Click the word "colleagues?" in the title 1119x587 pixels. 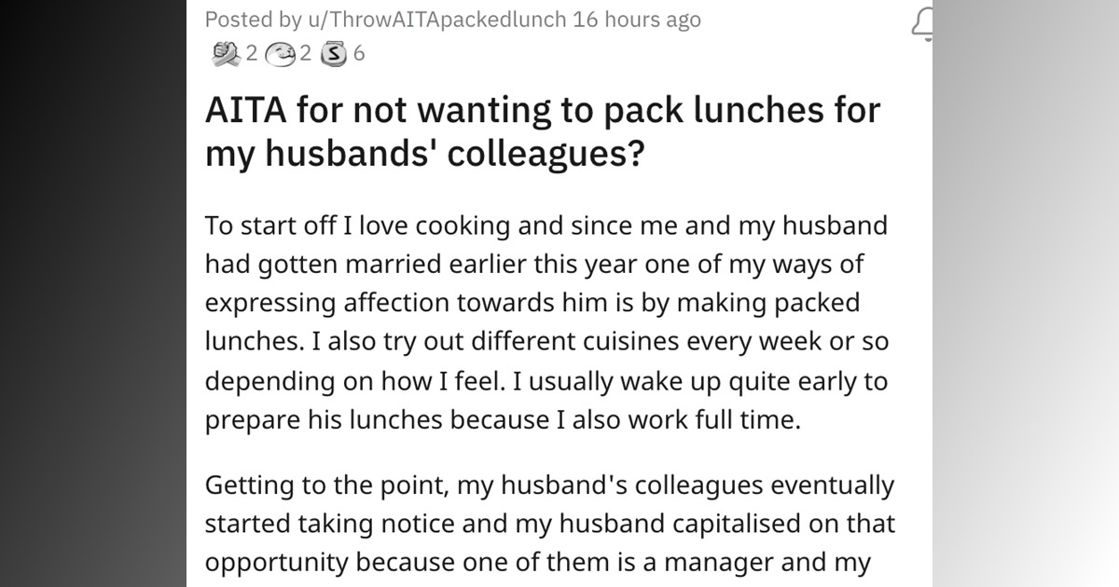point(546,152)
